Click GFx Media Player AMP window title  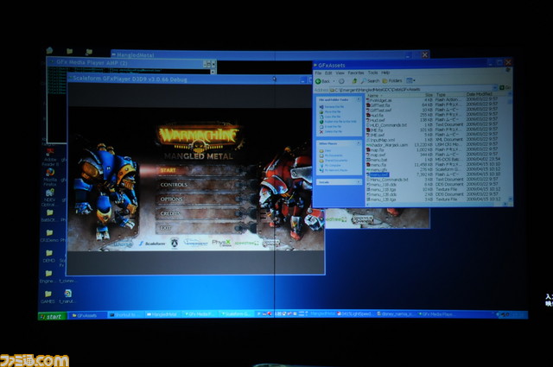pos(92,62)
